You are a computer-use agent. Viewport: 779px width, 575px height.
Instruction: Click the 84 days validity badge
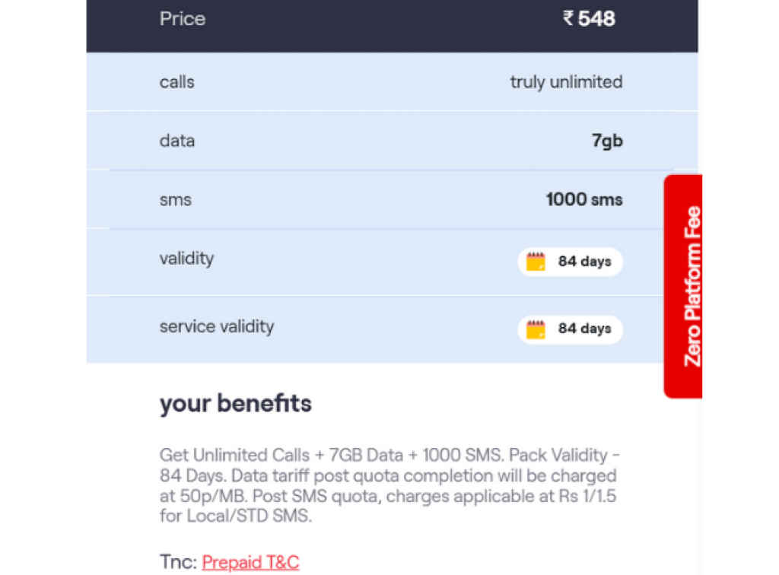569,261
